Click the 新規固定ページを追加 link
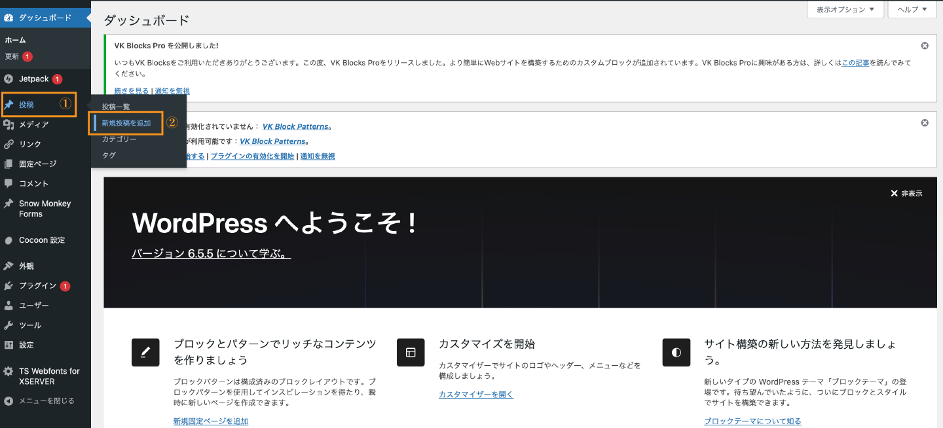 click(210, 421)
